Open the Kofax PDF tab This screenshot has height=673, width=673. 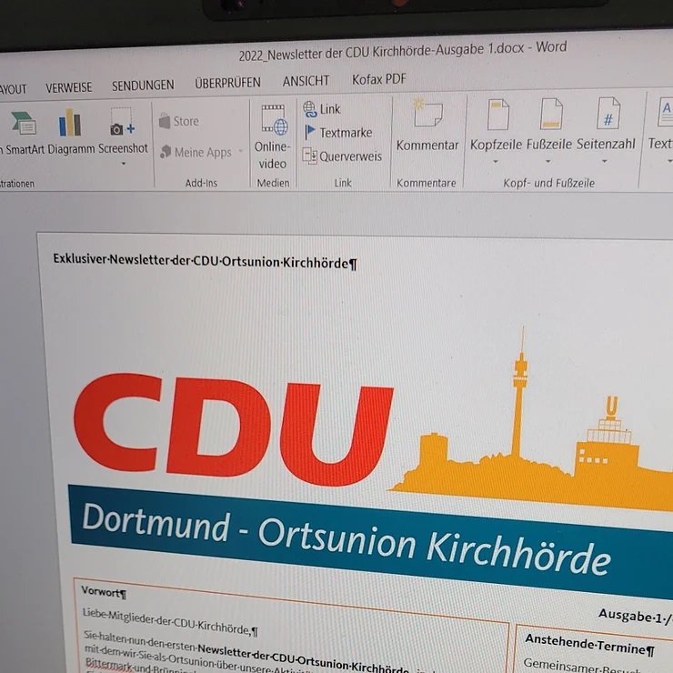[379, 79]
